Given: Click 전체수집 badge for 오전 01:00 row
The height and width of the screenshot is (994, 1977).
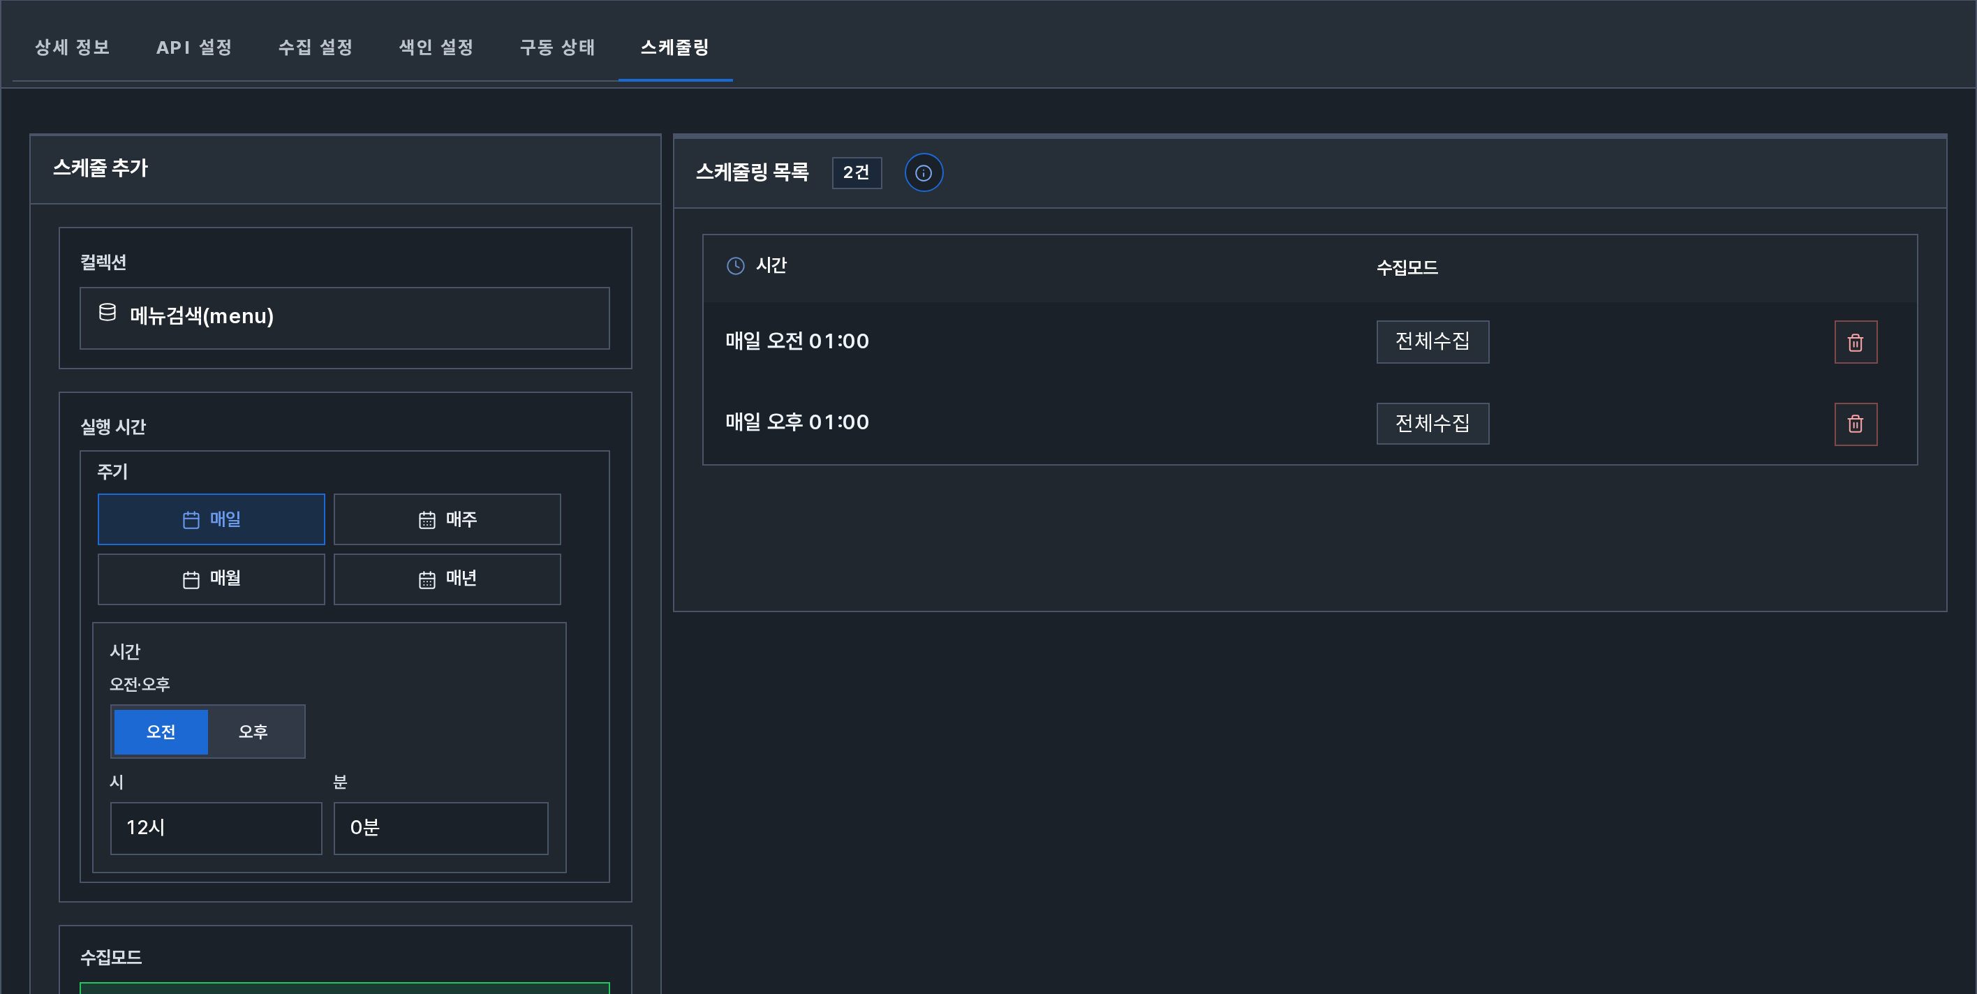Looking at the screenshot, I should pos(1432,341).
